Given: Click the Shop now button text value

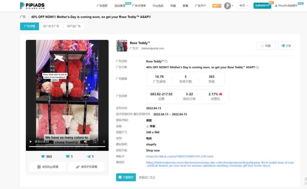Looking at the screenshot, I should coord(153,150).
